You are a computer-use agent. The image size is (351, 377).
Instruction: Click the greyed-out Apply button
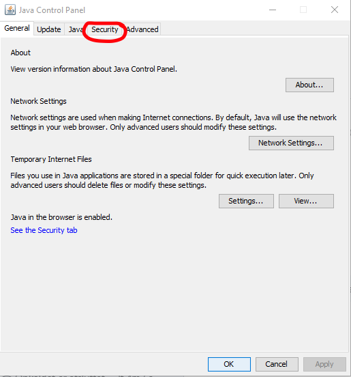tap(324, 364)
